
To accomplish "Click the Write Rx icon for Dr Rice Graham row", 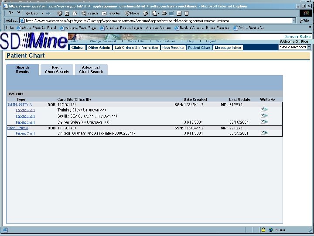I will pyautogui.click(x=264, y=133).
